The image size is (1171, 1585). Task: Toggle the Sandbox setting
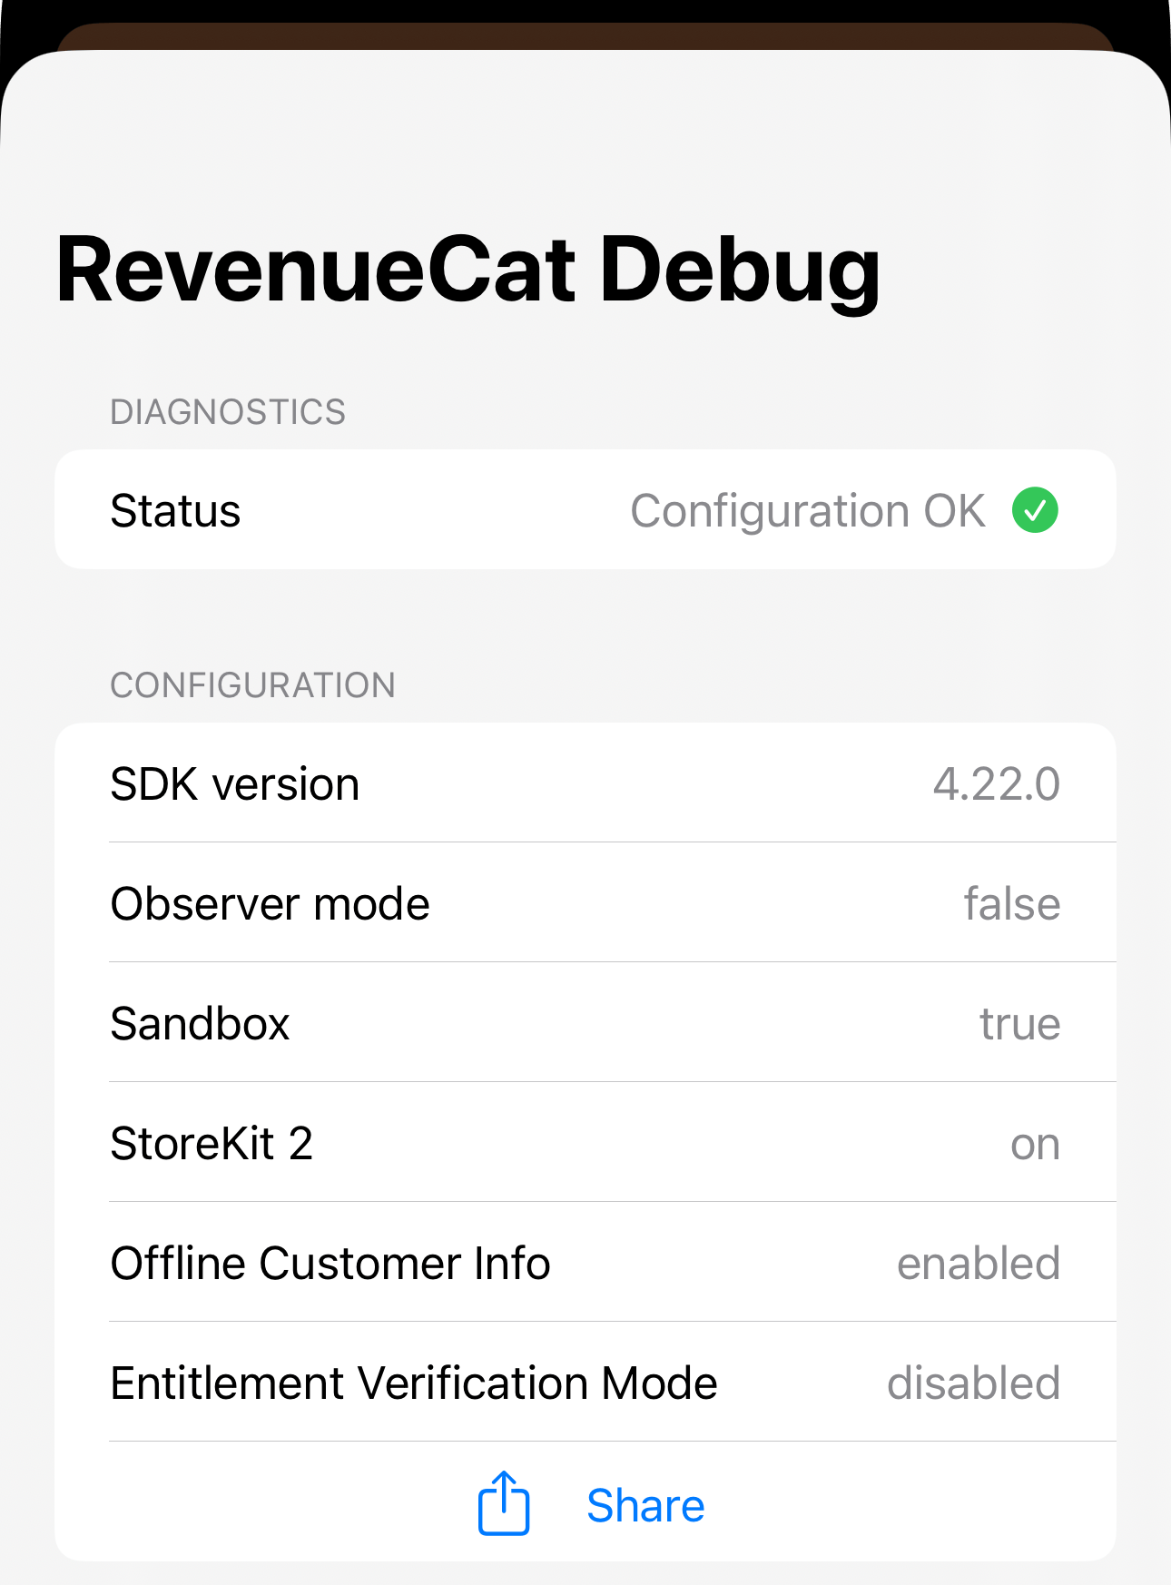[585, 1022]
